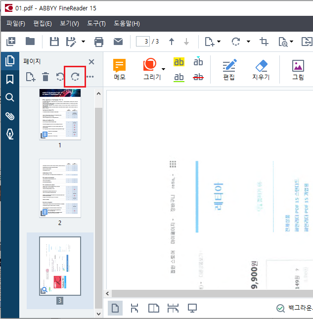The image size is (313, 319).
Task: Save the document with the floppy icon
Action: coord(54,42)
